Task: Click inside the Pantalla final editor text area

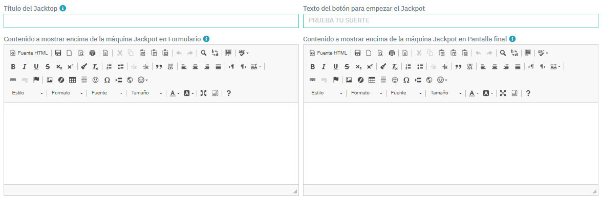Action: point(450,143)
